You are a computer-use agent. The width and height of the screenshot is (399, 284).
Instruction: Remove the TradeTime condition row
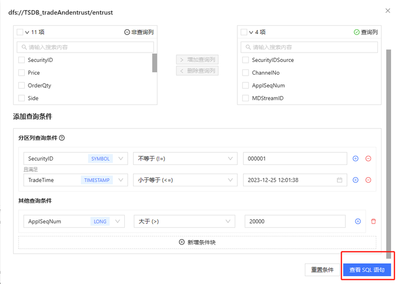click(368, 180)
